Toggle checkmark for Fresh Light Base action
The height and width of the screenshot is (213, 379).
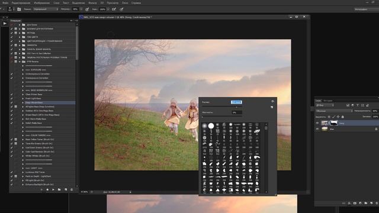click(12, 99)
